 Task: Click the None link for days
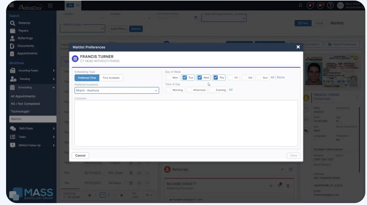[281, 78]
